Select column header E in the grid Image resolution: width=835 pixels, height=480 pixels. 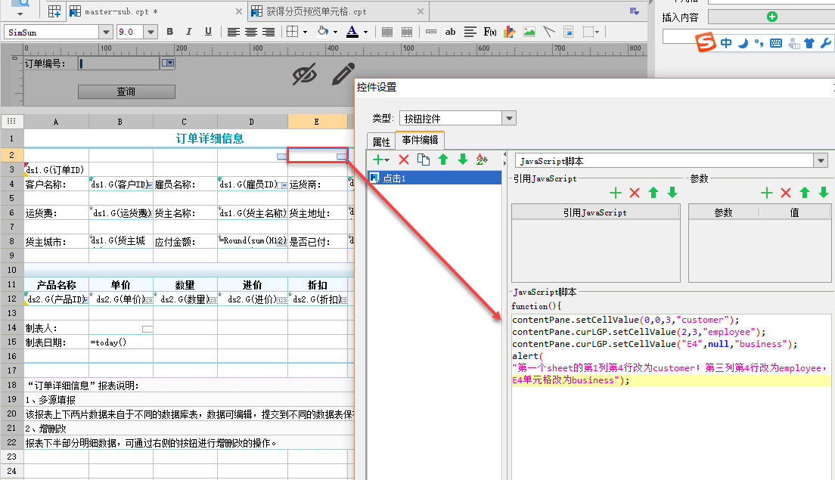point(317,122)
